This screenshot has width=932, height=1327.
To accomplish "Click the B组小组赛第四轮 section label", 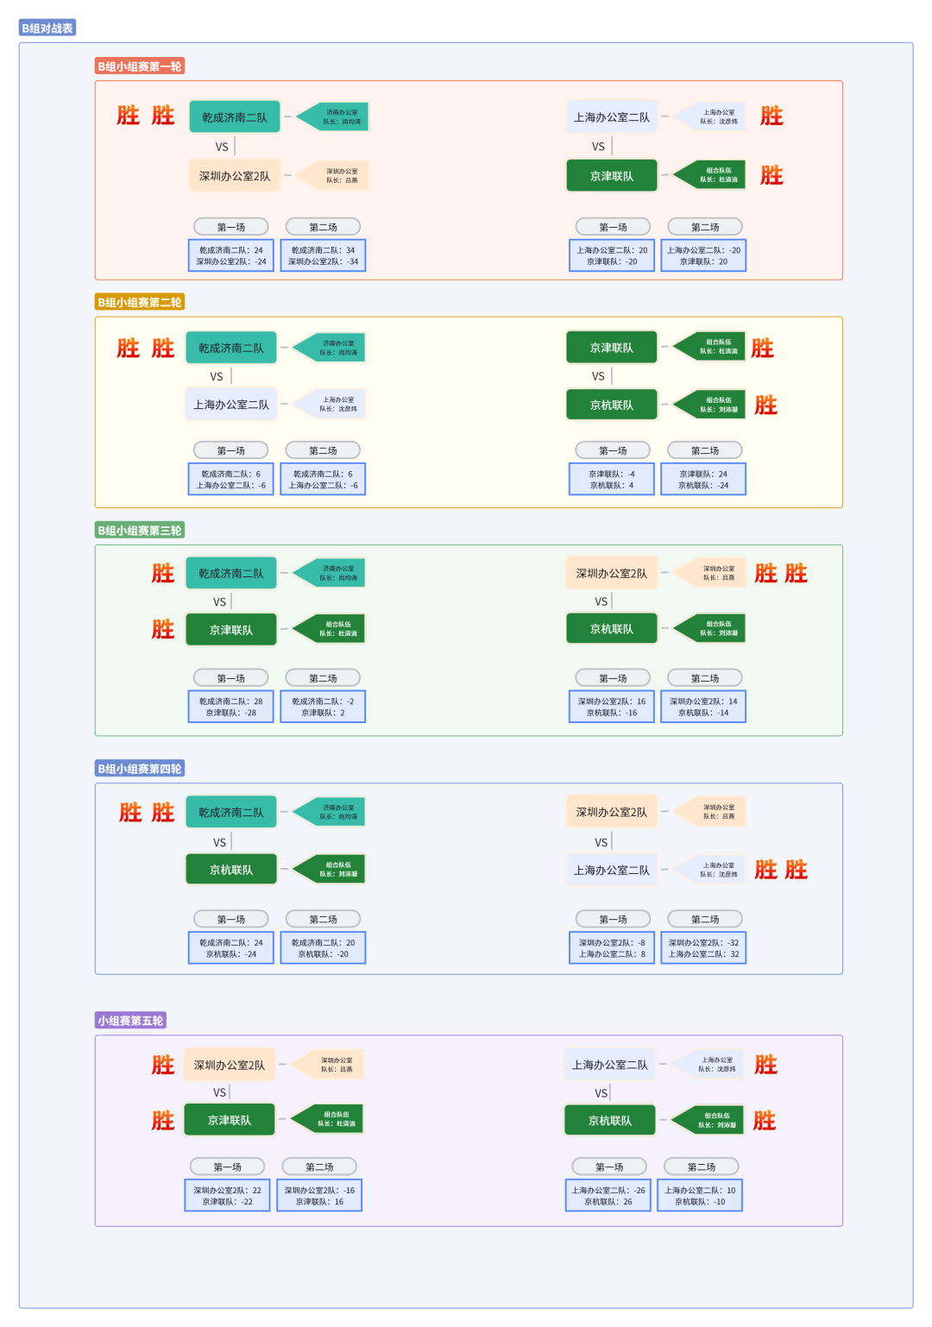I will point(140,769).
